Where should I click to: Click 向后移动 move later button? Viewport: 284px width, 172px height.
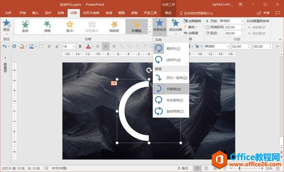[257, 33]
